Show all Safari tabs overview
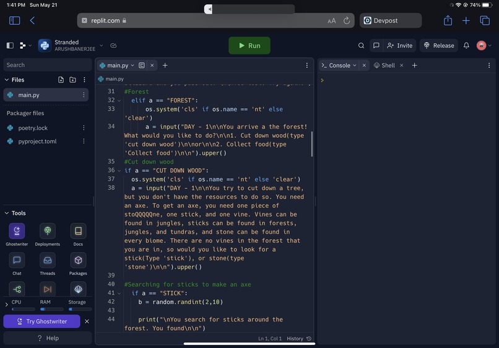499x348 pixels. 485,20
